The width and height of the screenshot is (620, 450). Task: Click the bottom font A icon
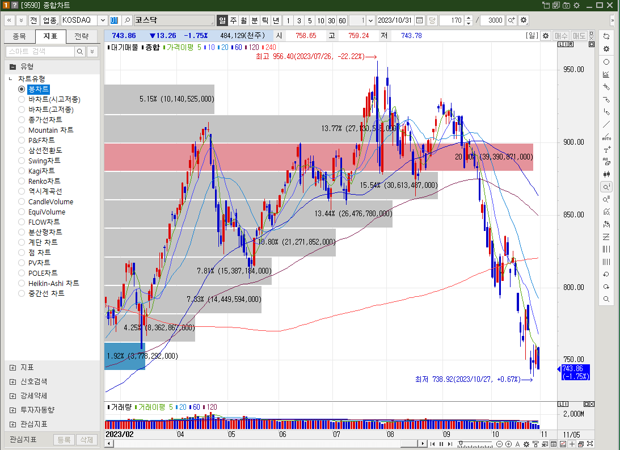pos(517,444)
